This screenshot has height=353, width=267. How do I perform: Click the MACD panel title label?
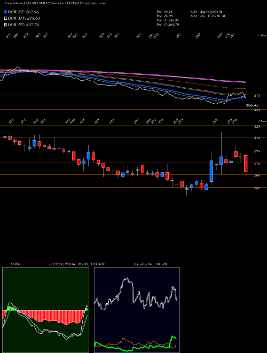pos(16,264)
